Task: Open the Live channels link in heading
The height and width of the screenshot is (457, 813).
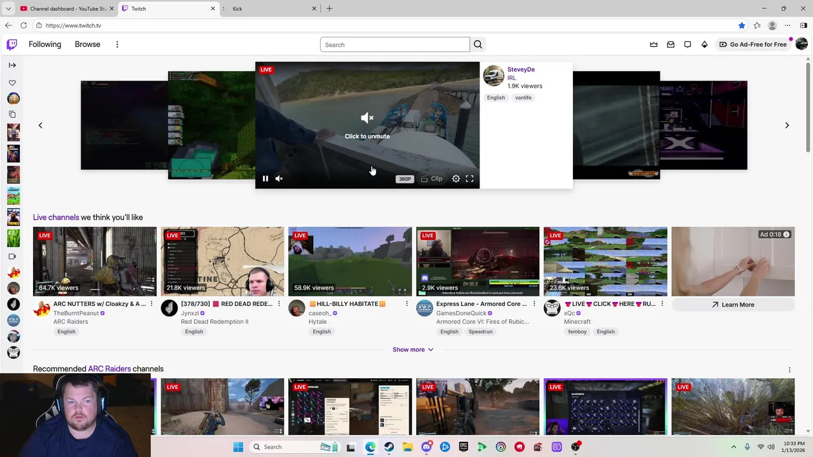Action: click(56, 217)
